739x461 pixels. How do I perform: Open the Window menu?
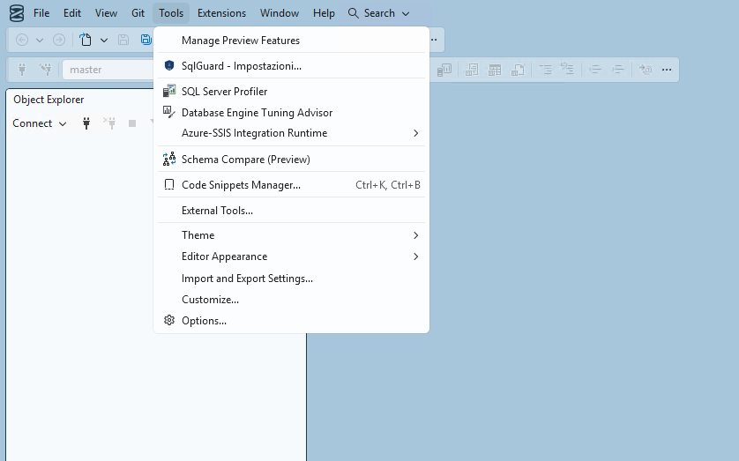280,13
